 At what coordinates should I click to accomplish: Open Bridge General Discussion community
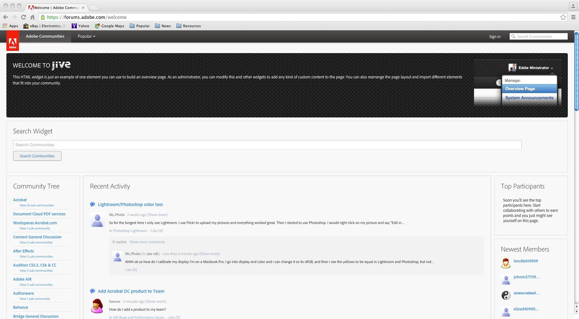tap(36, 316)
